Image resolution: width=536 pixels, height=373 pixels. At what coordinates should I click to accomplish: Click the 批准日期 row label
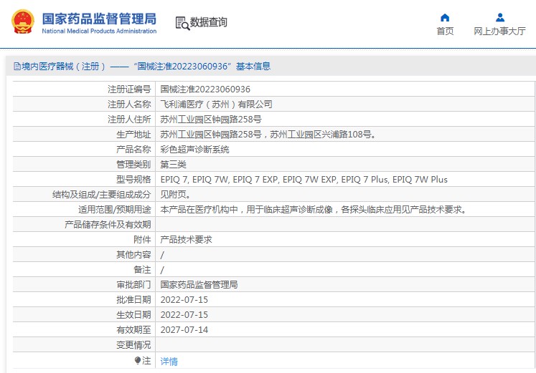[x=133, y=299]
